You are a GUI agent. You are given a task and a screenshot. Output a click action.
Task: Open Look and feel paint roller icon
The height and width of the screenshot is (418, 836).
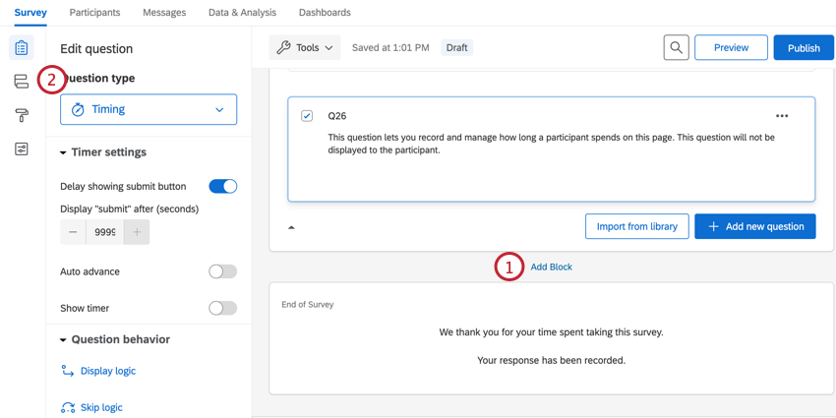click(22, 115)
